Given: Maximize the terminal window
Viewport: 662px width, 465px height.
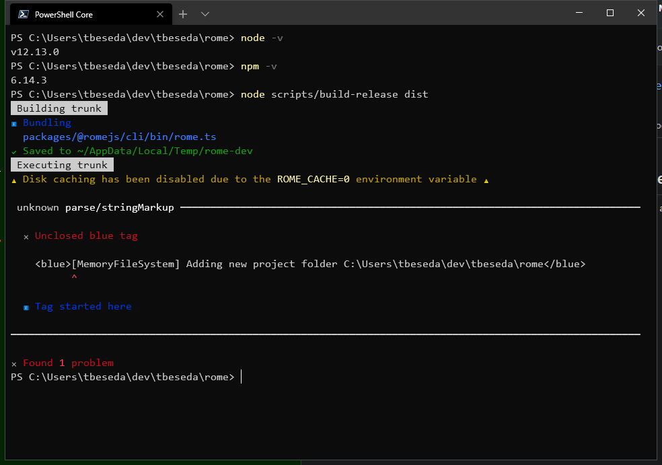Looking at the screenshot, I should click(x=610, y=13).
